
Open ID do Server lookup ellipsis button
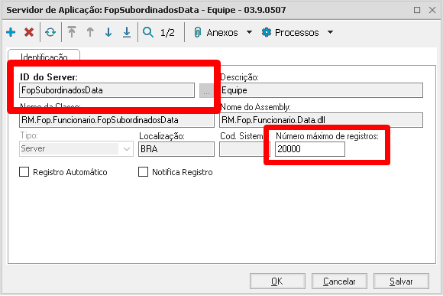coord(206,90)
